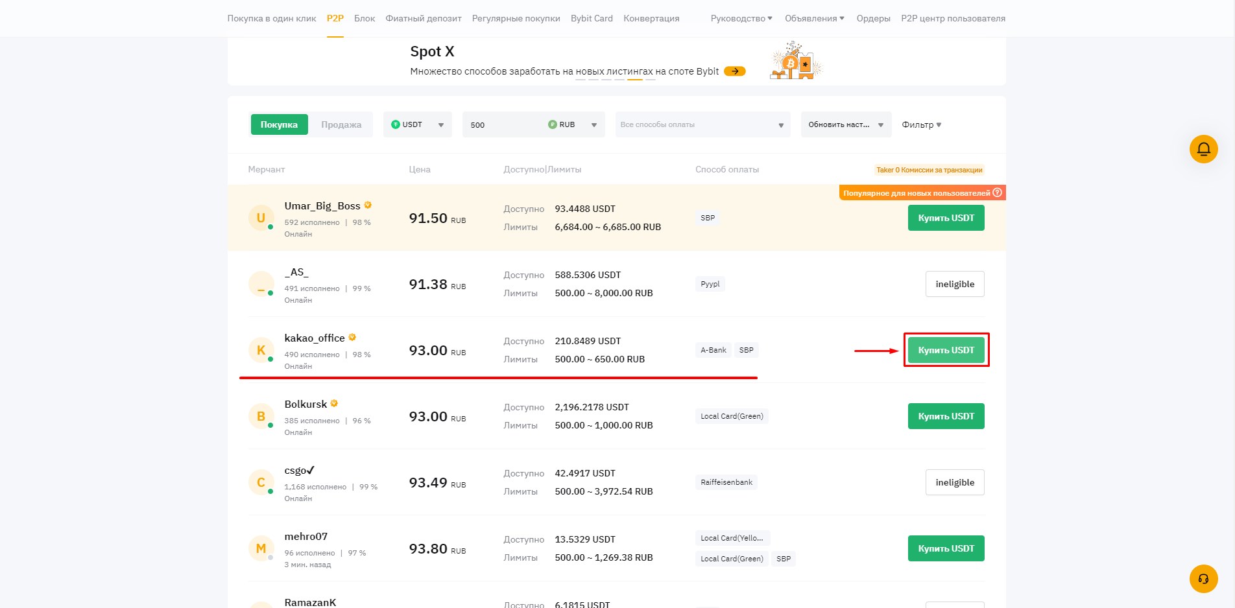Open P2P центр пользователя link
Screen dimensions: 1235x608
[953, 18]
